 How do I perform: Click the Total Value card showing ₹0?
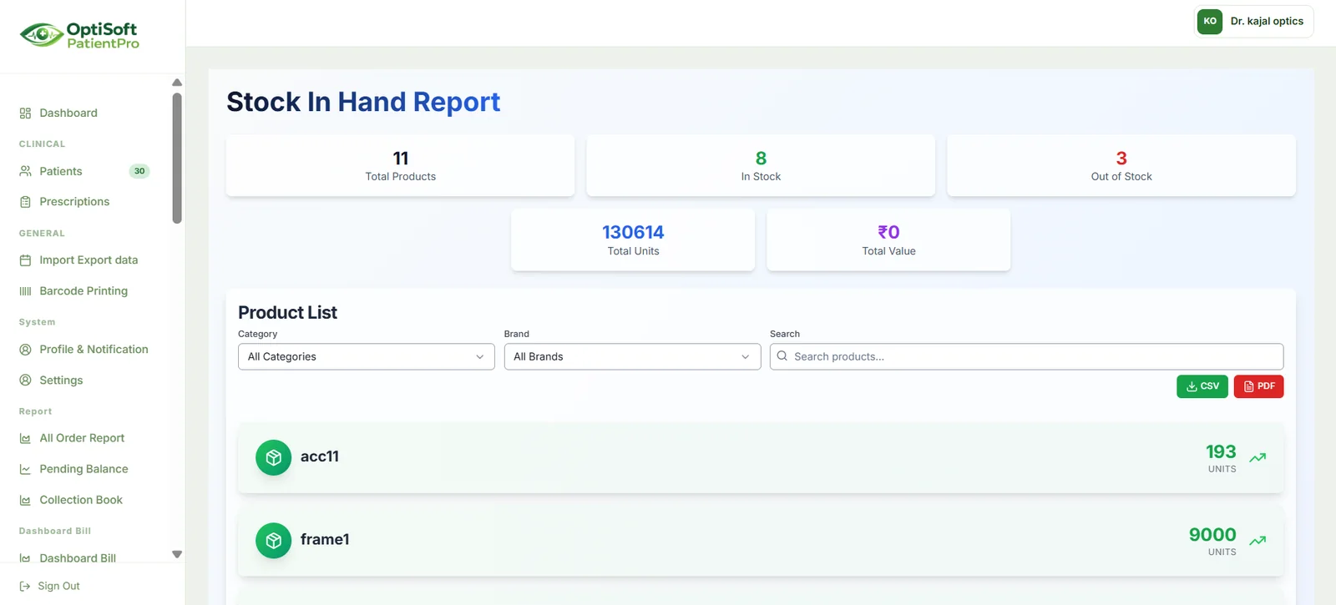pyautogui.click(x=888, y=239)
